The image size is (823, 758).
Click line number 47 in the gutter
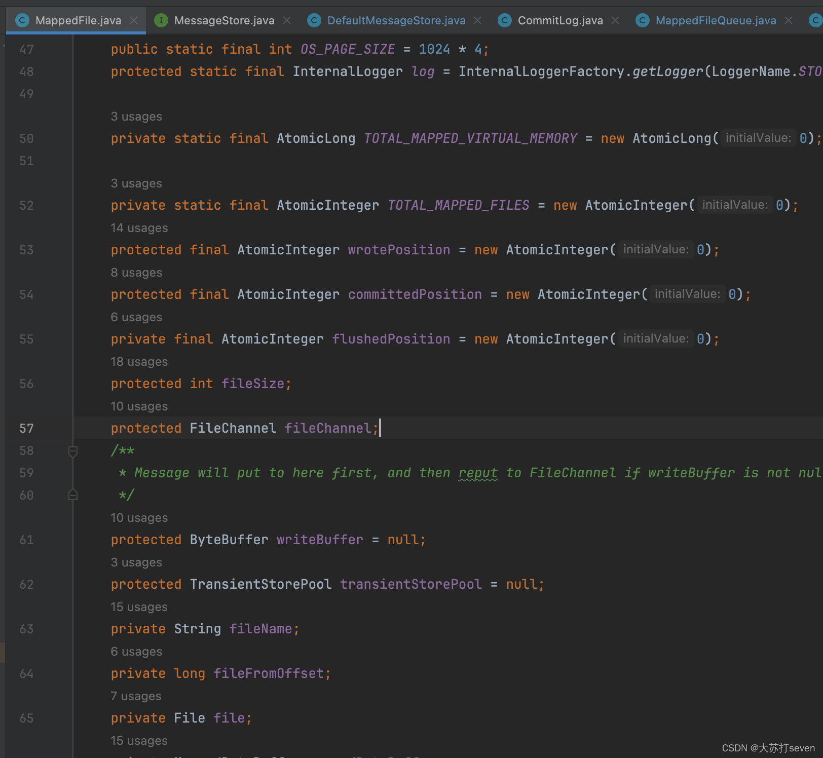26,50
